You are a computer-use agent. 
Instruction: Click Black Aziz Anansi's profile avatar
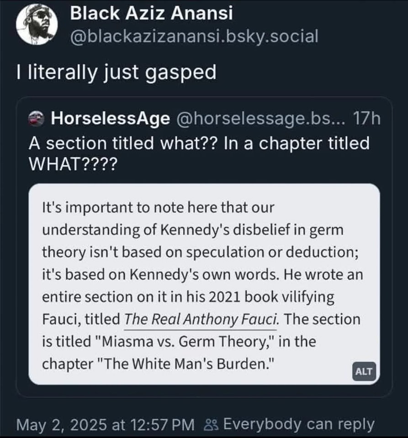point(37,26)
